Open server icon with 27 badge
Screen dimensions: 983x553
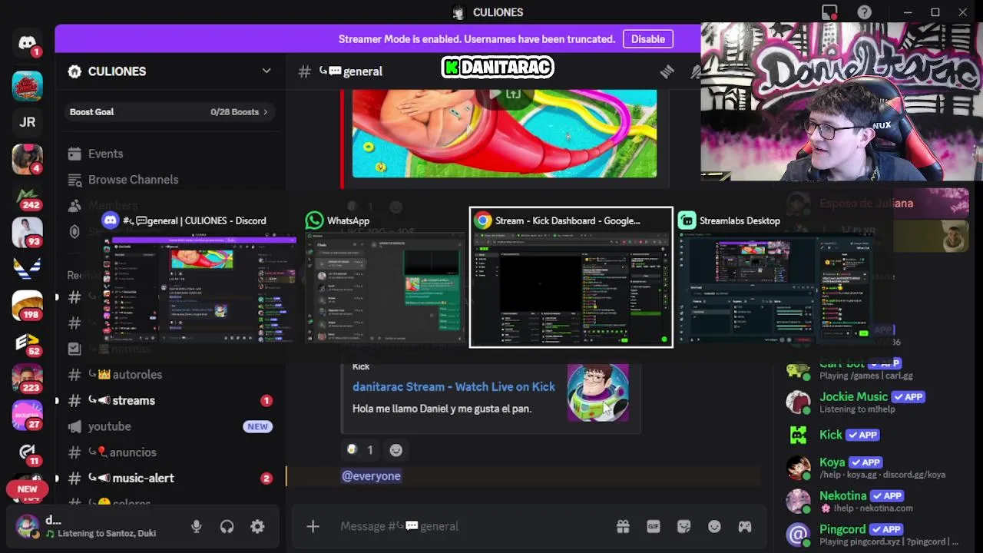tap(28, 416)
